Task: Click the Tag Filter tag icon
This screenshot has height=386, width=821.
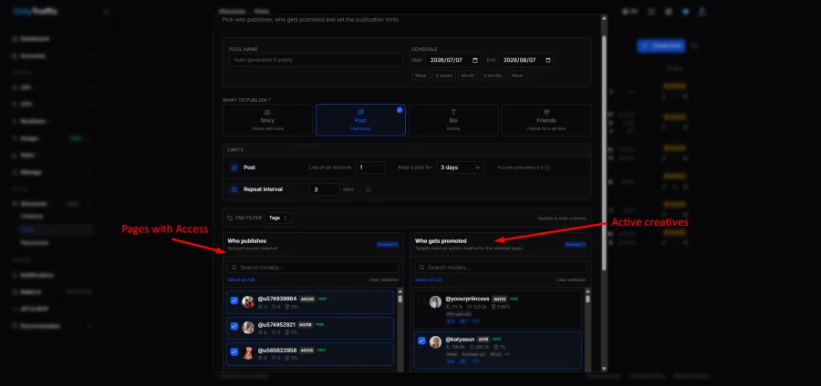Action: [230, 218]
